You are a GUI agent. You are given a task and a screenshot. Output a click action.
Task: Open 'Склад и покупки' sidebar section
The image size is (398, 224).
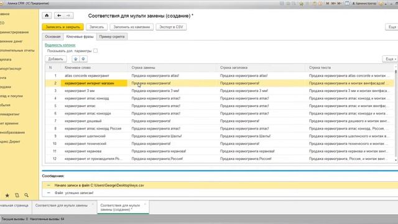[x=11, y=96]
